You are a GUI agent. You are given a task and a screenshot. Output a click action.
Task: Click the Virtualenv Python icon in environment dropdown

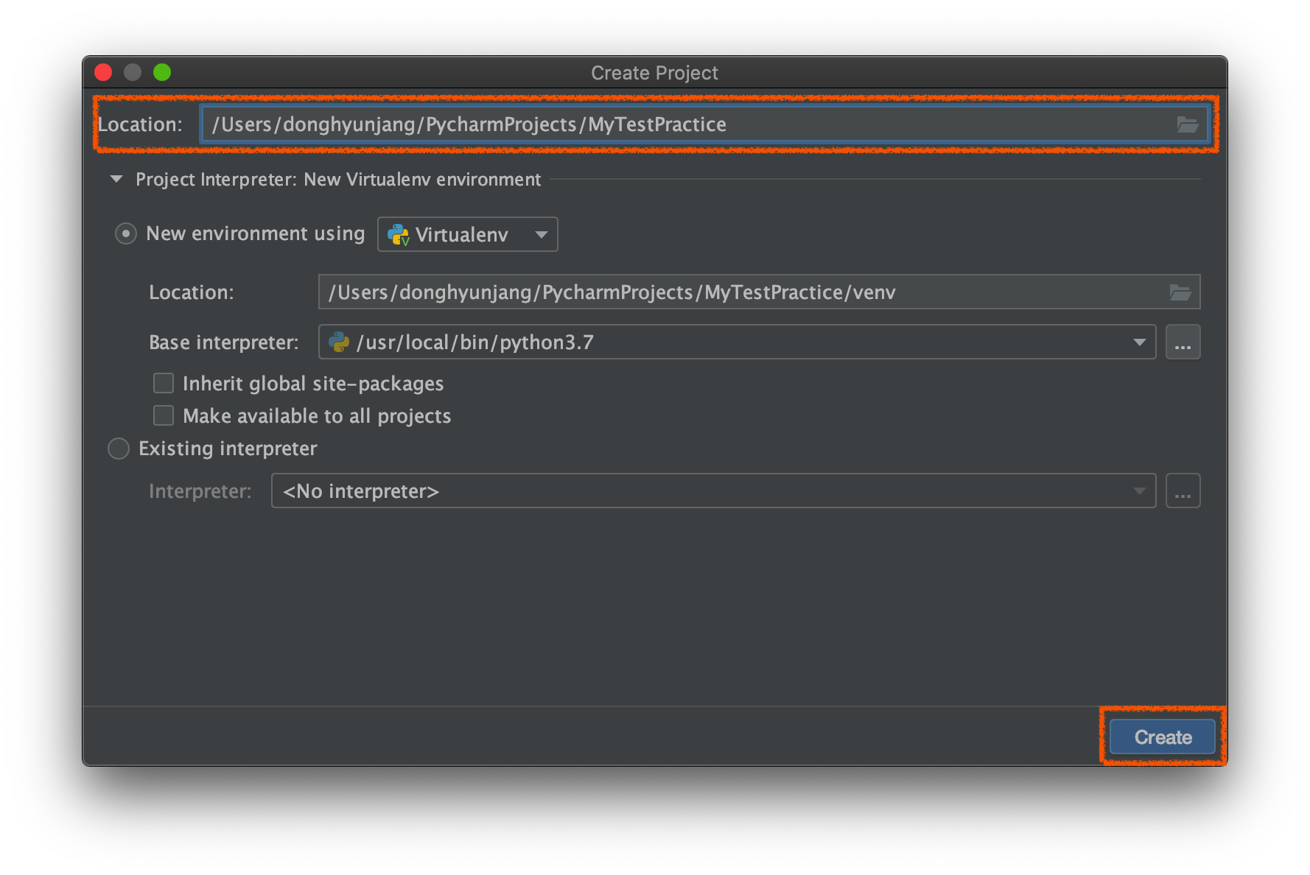399,235
